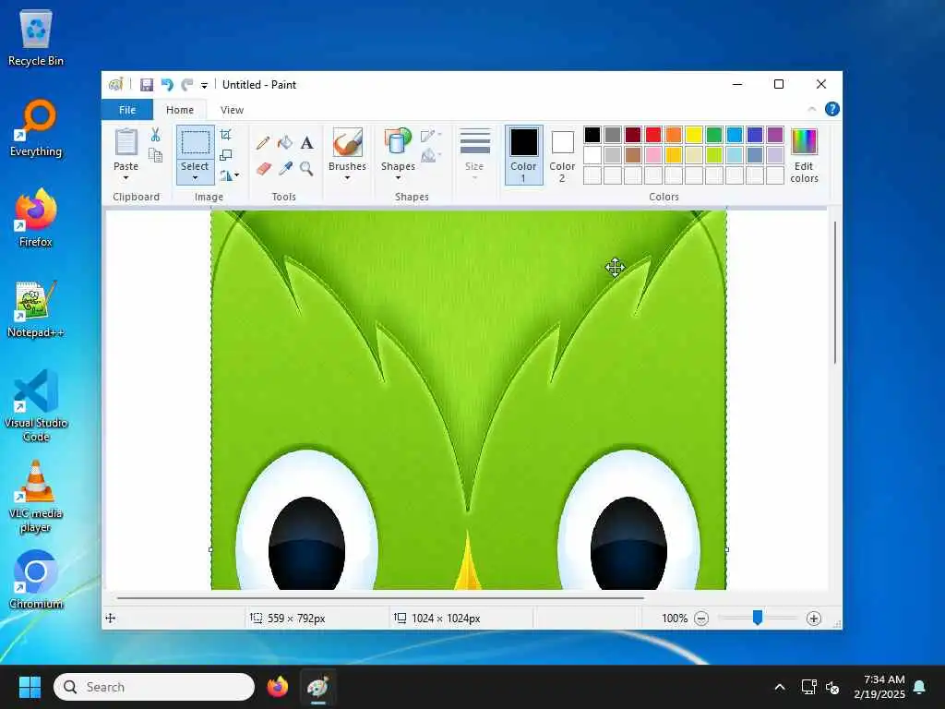The height and width of the screenshot is (709, 945).
Task: Click the taskbar Search box
Action: click(154, 687)
